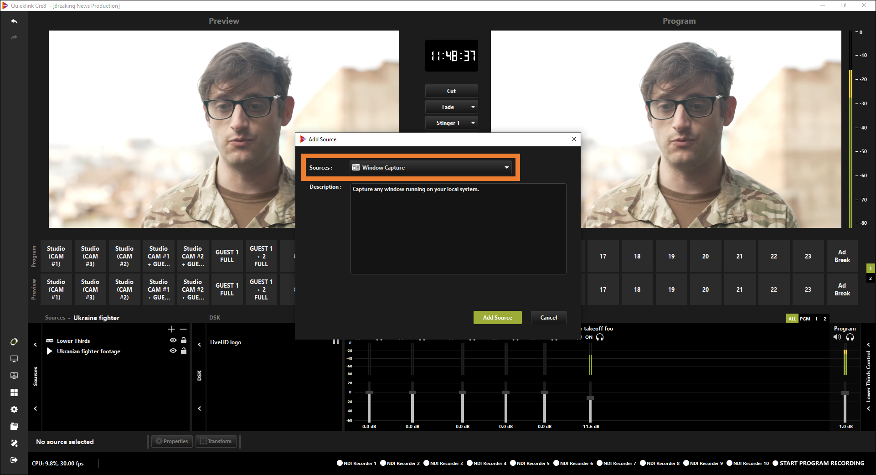876x475 pixels.
Task: Click the green Add Source button
Action: [497, 318]
